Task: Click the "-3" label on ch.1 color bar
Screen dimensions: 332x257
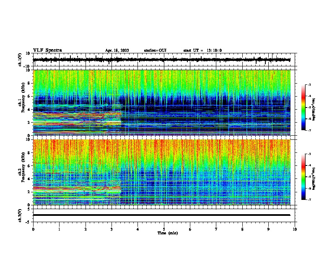Action: pyautogui.click(x=309, y=84)
